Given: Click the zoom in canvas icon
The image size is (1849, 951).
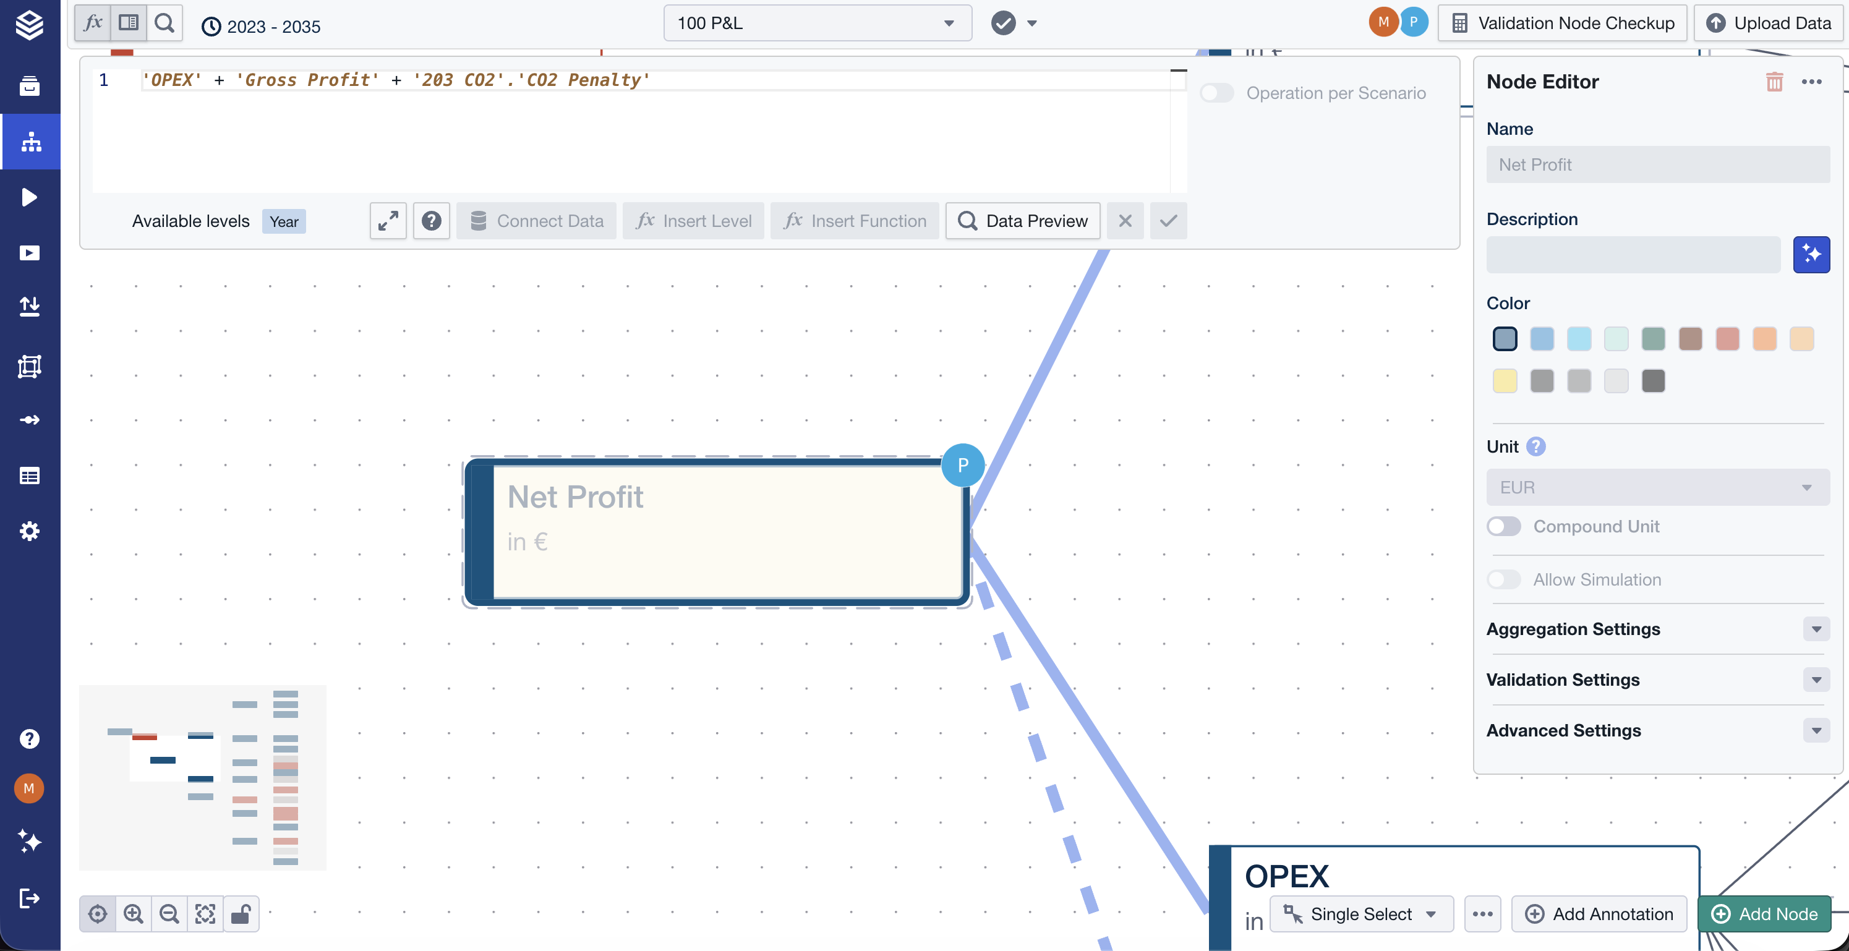Looking at the screenshot, I should click(x=134, y=914).
